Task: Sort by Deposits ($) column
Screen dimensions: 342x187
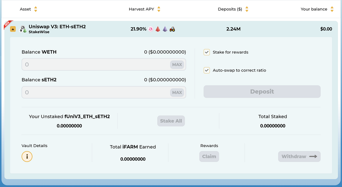Action: 247,9
